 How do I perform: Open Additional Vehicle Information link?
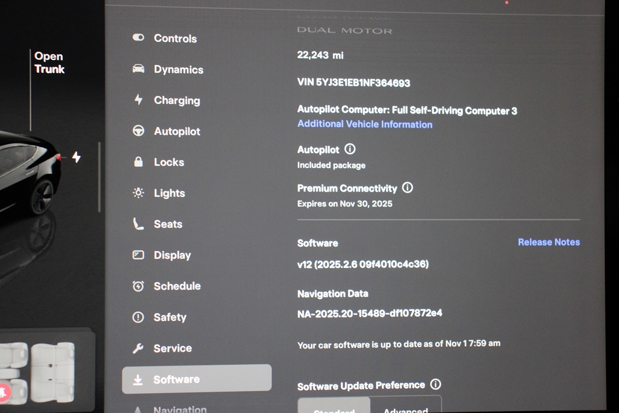tap(365, 124)
